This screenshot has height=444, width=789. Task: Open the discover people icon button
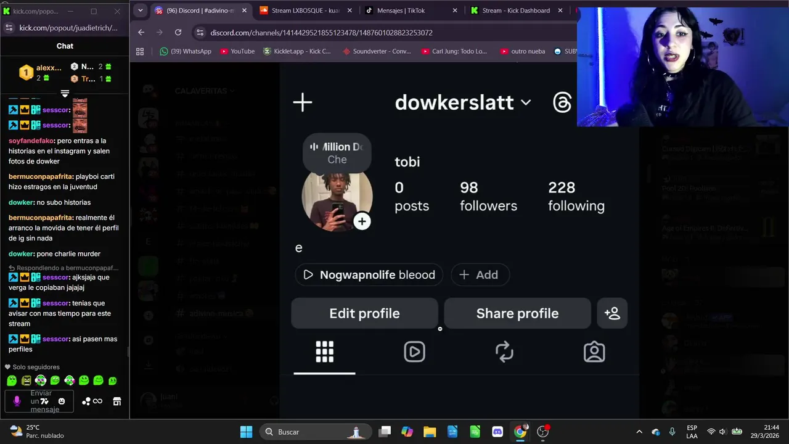tap(612, 313)
